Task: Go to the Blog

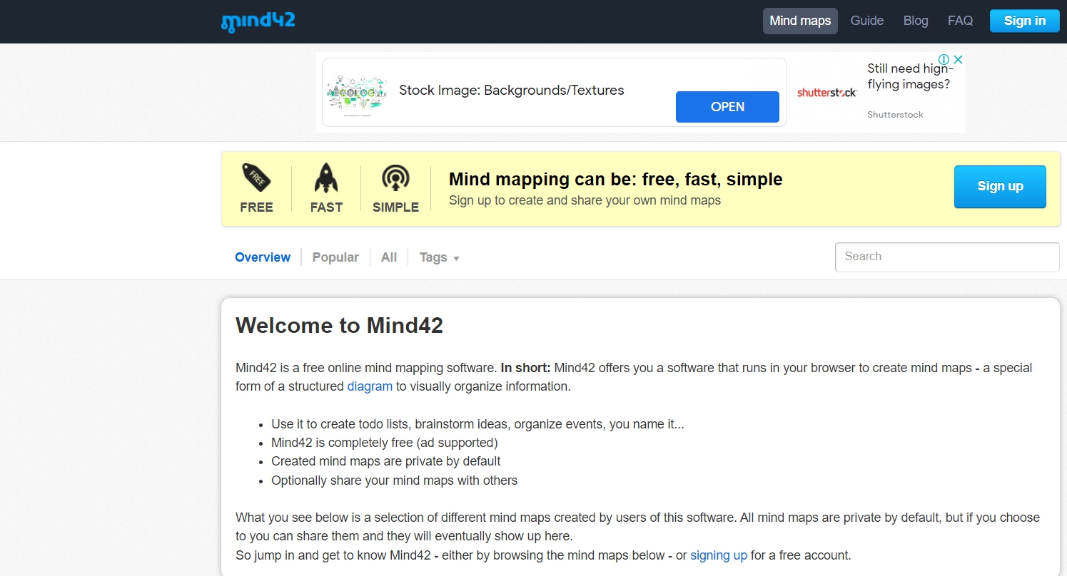Action: pos(916,21)
